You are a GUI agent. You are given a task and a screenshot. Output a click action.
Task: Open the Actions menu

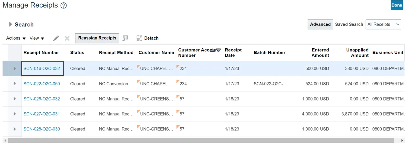tap(16, 38)
